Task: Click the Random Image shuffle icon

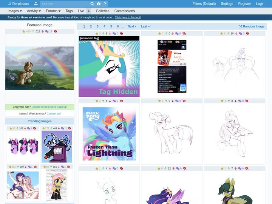Action: pos(241,26)
